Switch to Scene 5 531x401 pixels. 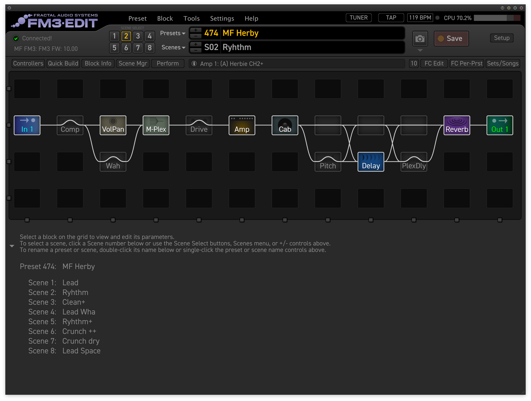pyautogui.click(x=114, y=48)
